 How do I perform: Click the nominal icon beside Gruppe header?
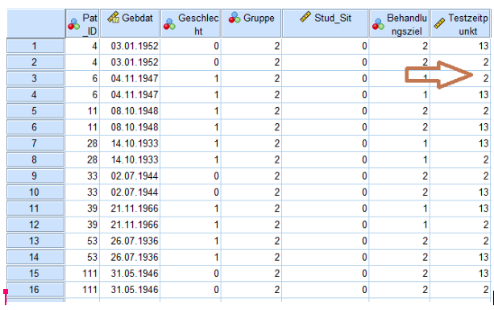tap(235, 18)
